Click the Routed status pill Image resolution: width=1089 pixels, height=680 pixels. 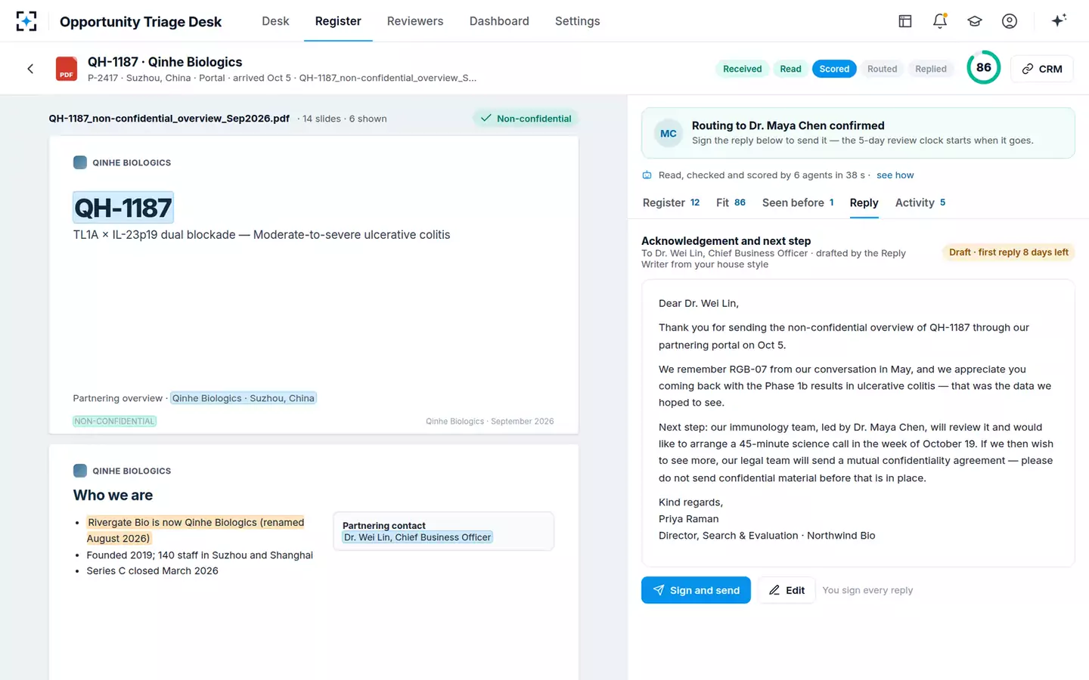882,69
